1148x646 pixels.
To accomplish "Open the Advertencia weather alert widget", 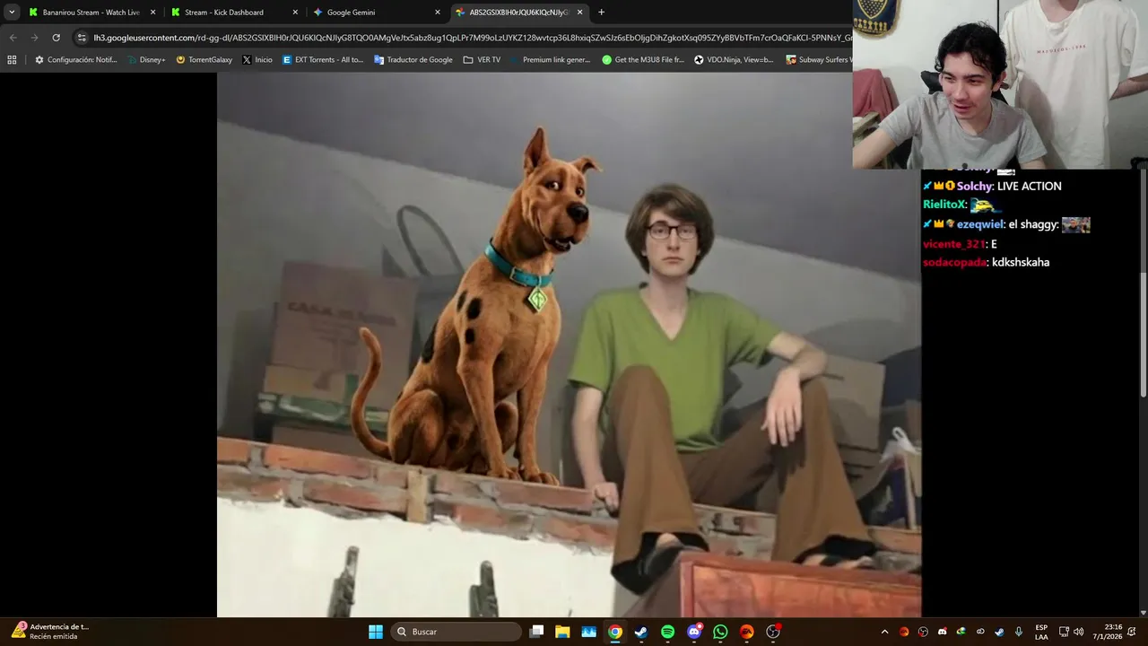I will (x=50, y=632).
